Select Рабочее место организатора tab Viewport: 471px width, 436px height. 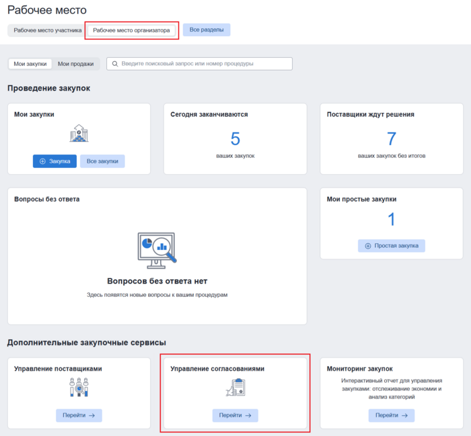click(x=131, y=30)
